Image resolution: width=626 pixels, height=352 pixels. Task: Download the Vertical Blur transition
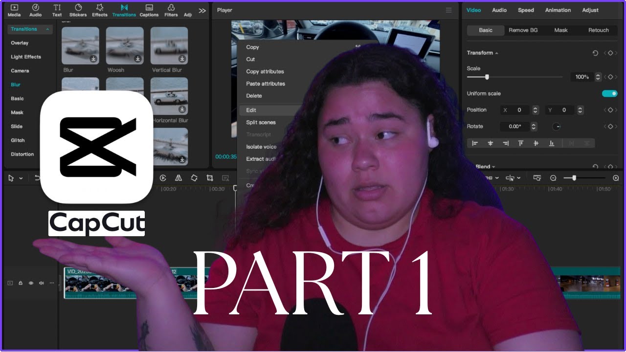pyautogui.click(x=182, y=59)
